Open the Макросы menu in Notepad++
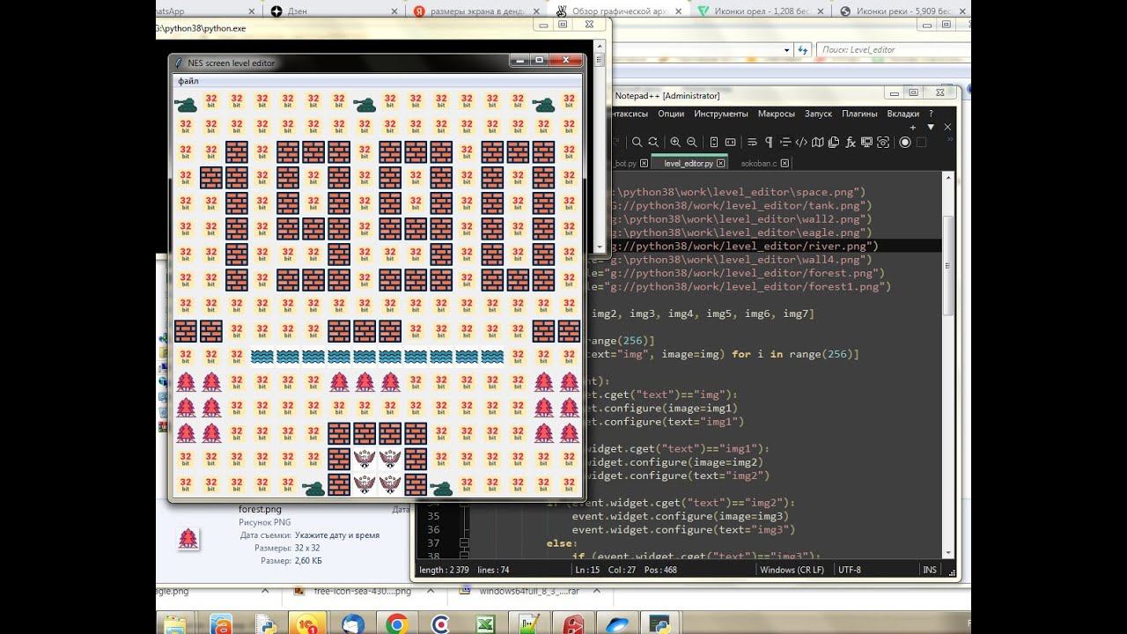This screenshot has width=1127, height=634. (x=777, y=114)
